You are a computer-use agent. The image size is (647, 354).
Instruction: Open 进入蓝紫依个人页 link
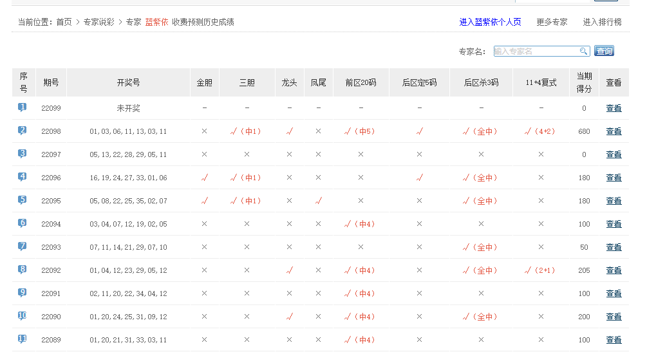(x=490, y=22)
